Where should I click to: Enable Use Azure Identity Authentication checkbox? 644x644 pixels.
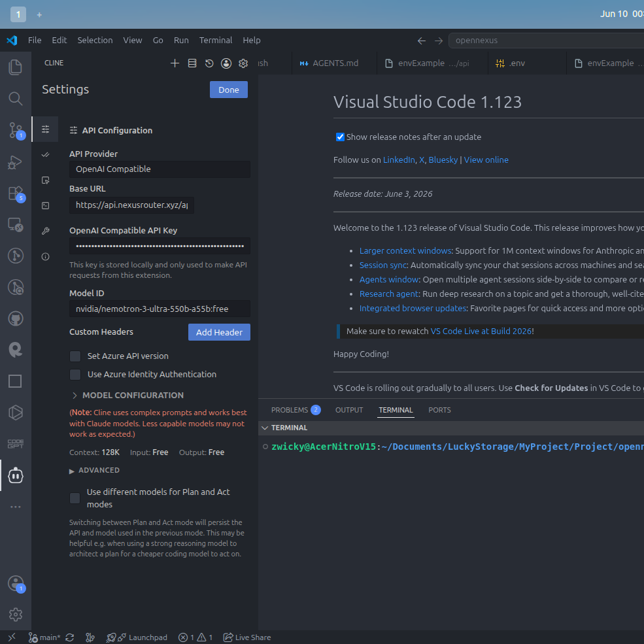tap(75, 375)
